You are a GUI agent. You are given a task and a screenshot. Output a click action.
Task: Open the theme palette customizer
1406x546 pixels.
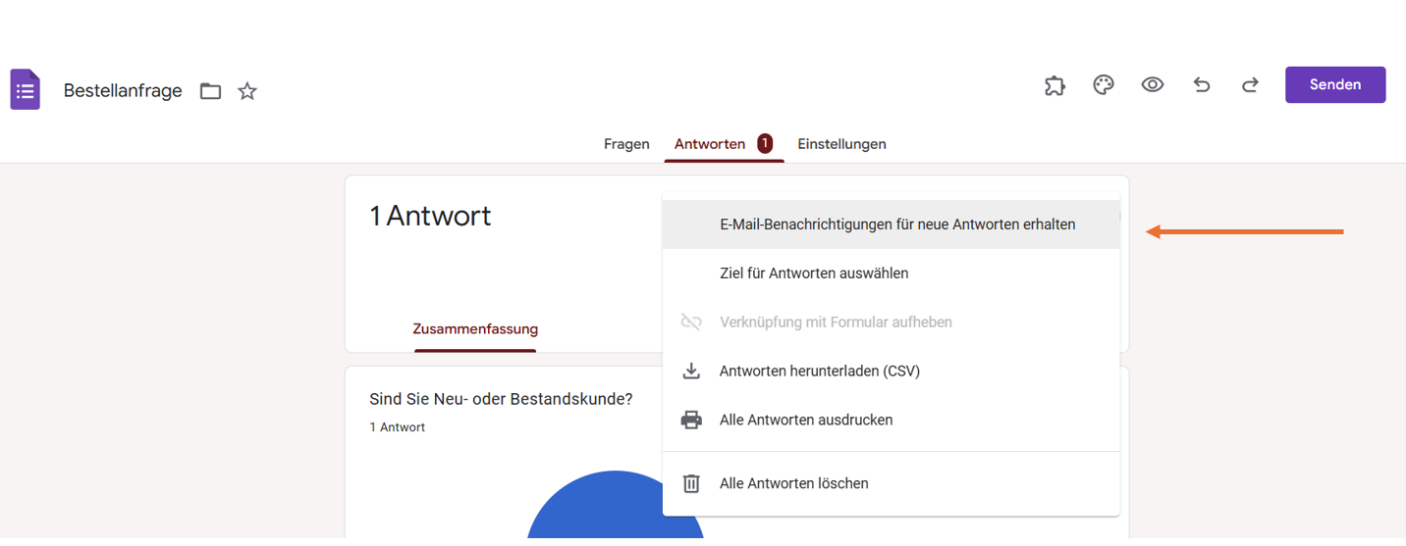[x=1104, y=85]
